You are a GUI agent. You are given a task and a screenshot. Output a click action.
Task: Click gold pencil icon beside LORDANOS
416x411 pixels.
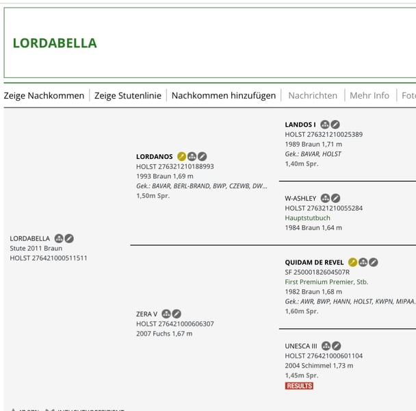(x=181, y=156)
